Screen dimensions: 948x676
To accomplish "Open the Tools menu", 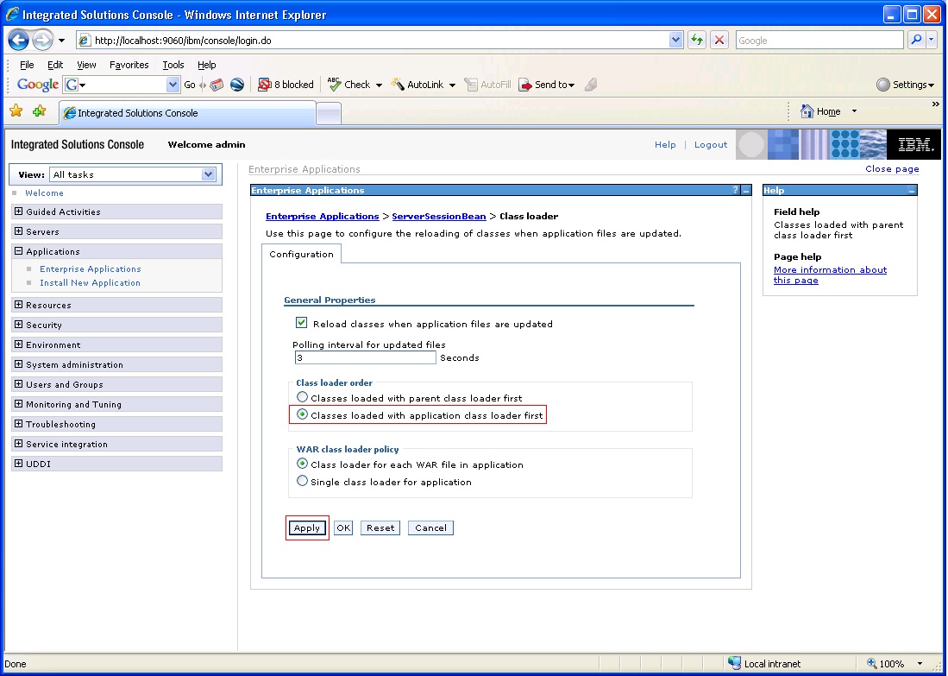I will [173, 65].
